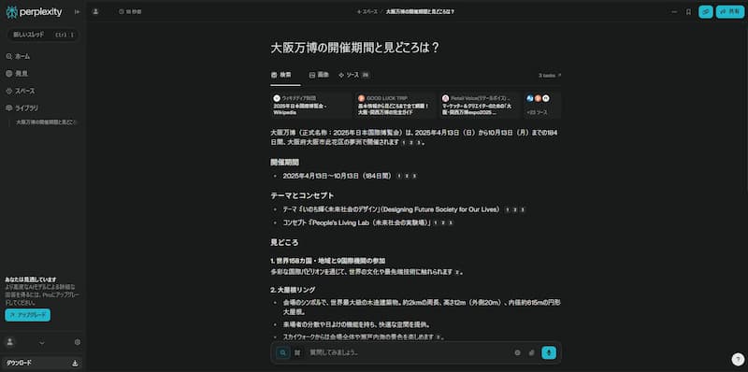This screenshot has height=372, width=748.
Task: Click the question input field (質問してみましょう)
Action: coord(408,353)
